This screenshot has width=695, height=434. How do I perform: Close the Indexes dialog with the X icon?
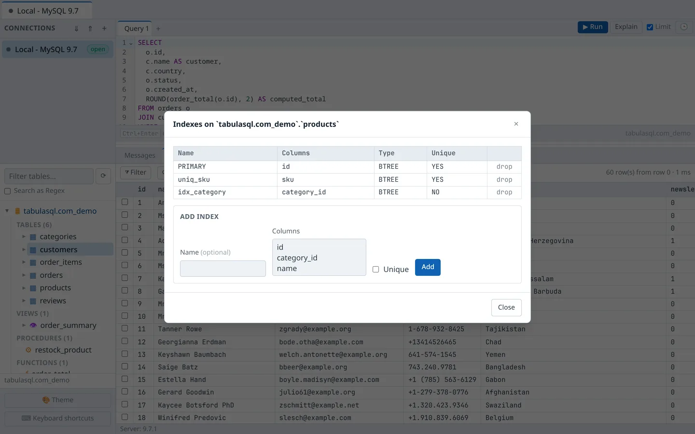click(516, 124)
